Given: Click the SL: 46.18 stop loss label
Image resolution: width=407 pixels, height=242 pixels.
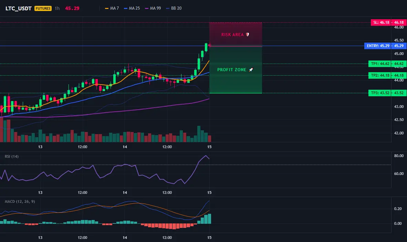Looking at the screenshot, I should click(x=381, y=22).
